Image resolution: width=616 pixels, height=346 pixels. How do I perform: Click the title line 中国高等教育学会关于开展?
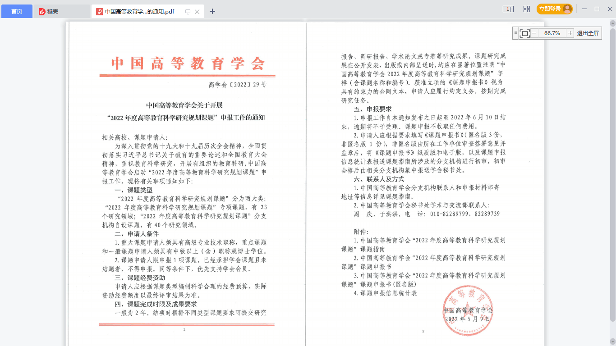click(x=184, y=105)
